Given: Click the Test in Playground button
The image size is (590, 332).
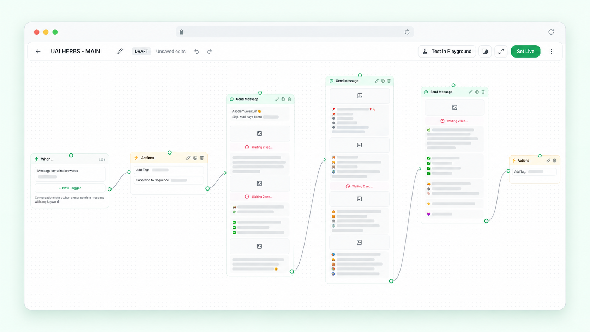Looking at the screenshot, I should point(447,52).
